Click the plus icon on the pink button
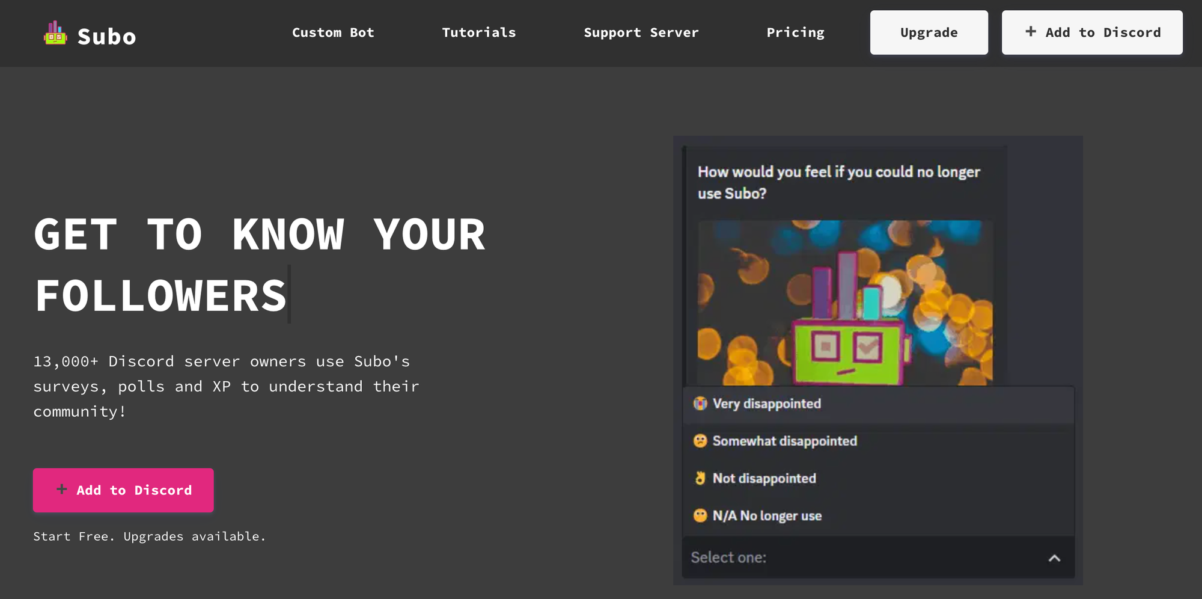This screenshot has width=1202, height=599. click(61, 490)
